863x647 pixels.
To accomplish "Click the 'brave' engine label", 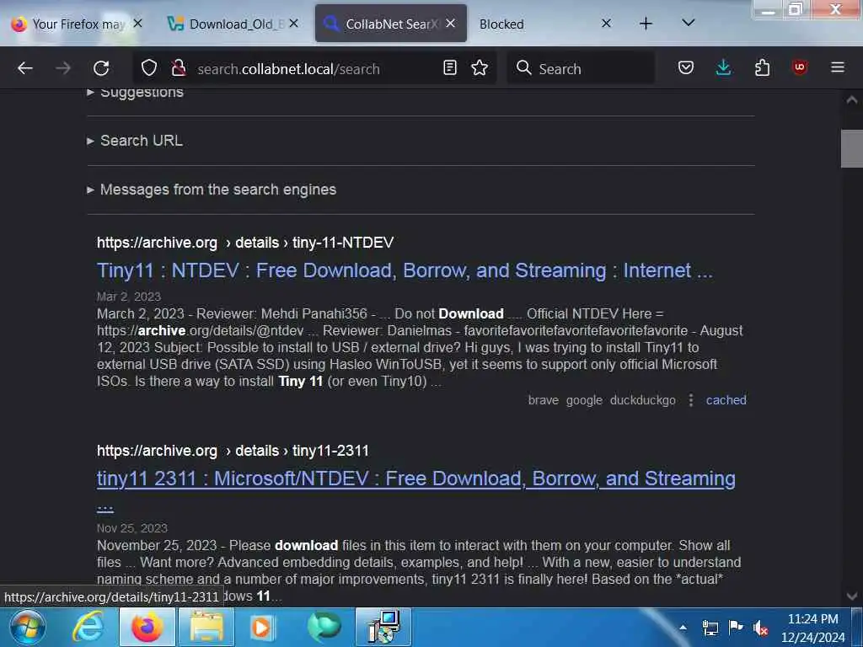I will click(x=544, y=400).
